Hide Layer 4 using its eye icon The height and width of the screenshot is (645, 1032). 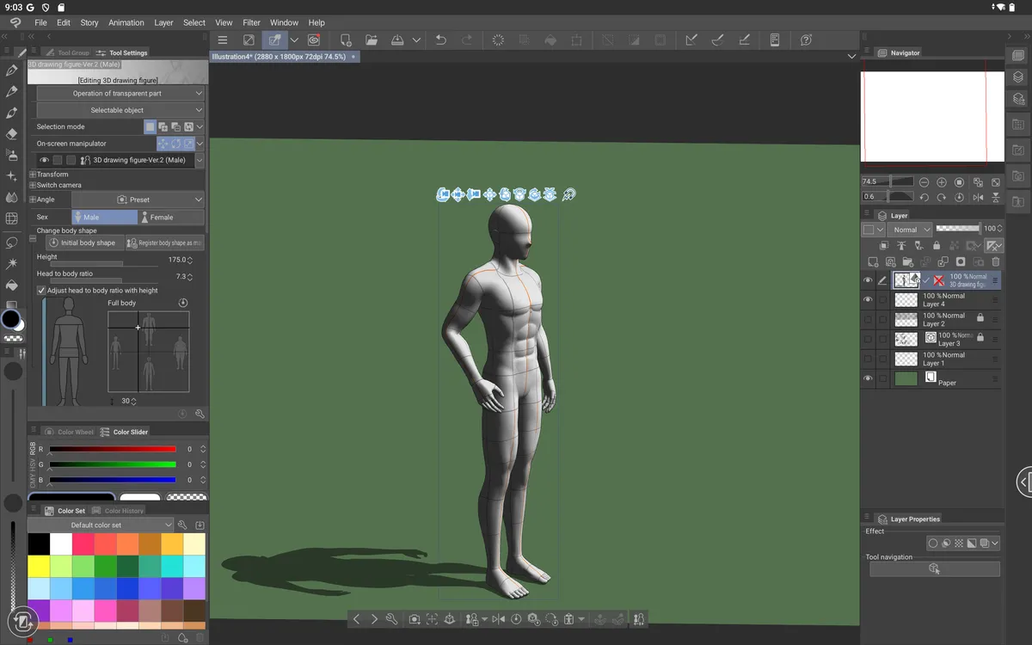pos(869,298)
